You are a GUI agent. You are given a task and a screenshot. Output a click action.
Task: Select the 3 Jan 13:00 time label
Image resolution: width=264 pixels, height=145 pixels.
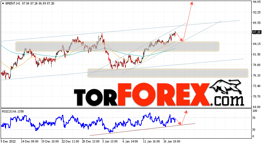click(x=110, y=141)
